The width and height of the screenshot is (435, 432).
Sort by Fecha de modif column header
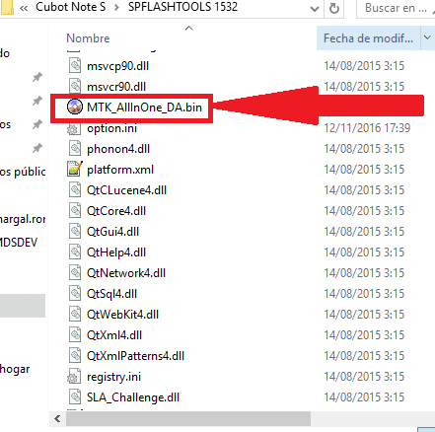coord(368,38)
